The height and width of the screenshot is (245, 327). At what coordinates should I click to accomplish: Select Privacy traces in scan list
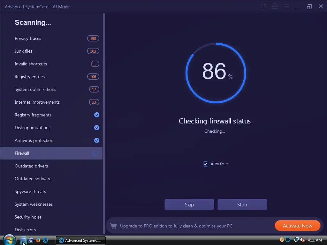point(51,38)
